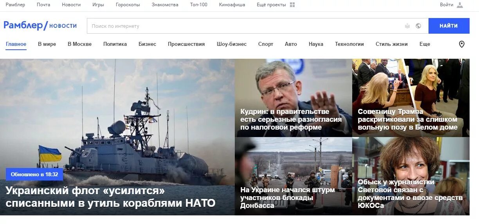Open the Почта link in top bar
This screenshot has height=224, width=479.
[x=43, y=5]
